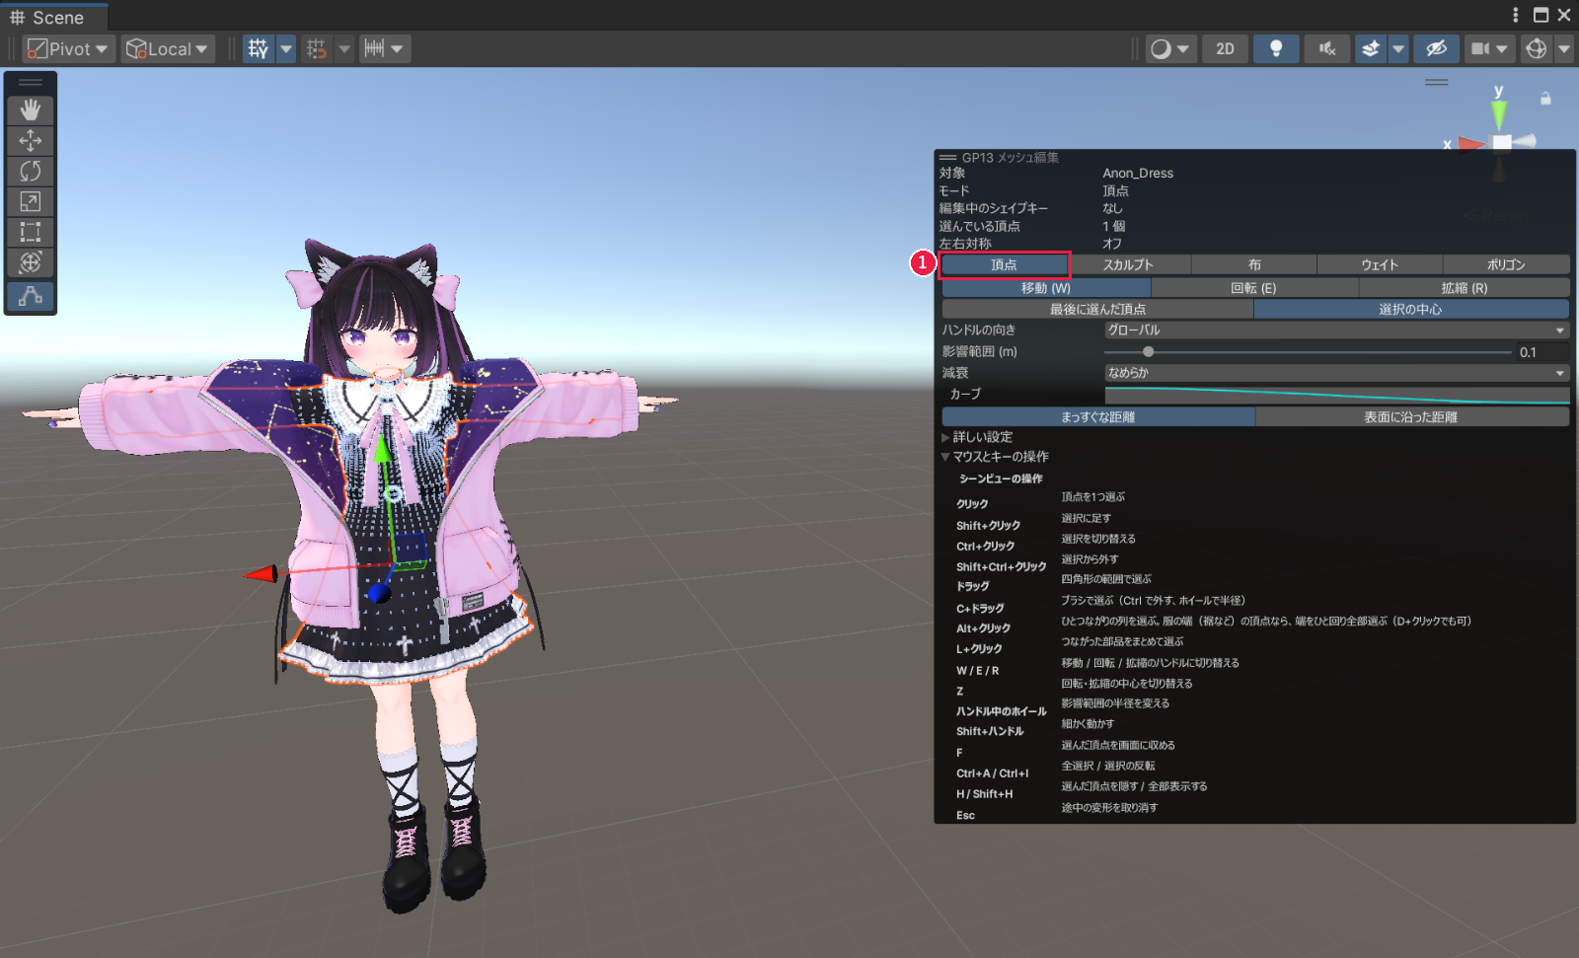
Task: Select the Transform tool in tool palette
Action: point(31,262)
